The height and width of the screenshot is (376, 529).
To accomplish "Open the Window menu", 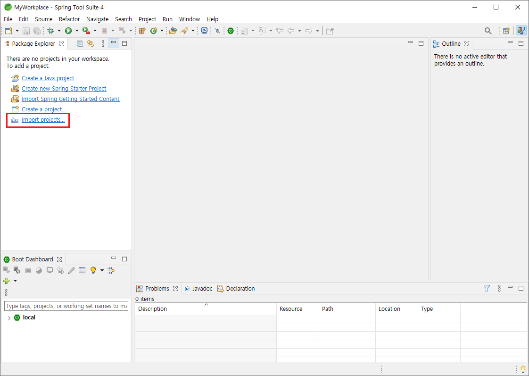I will point(189,19).
